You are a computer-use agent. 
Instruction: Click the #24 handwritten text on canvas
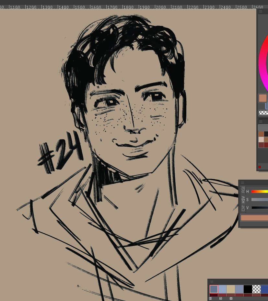click(x=61, y=153)
